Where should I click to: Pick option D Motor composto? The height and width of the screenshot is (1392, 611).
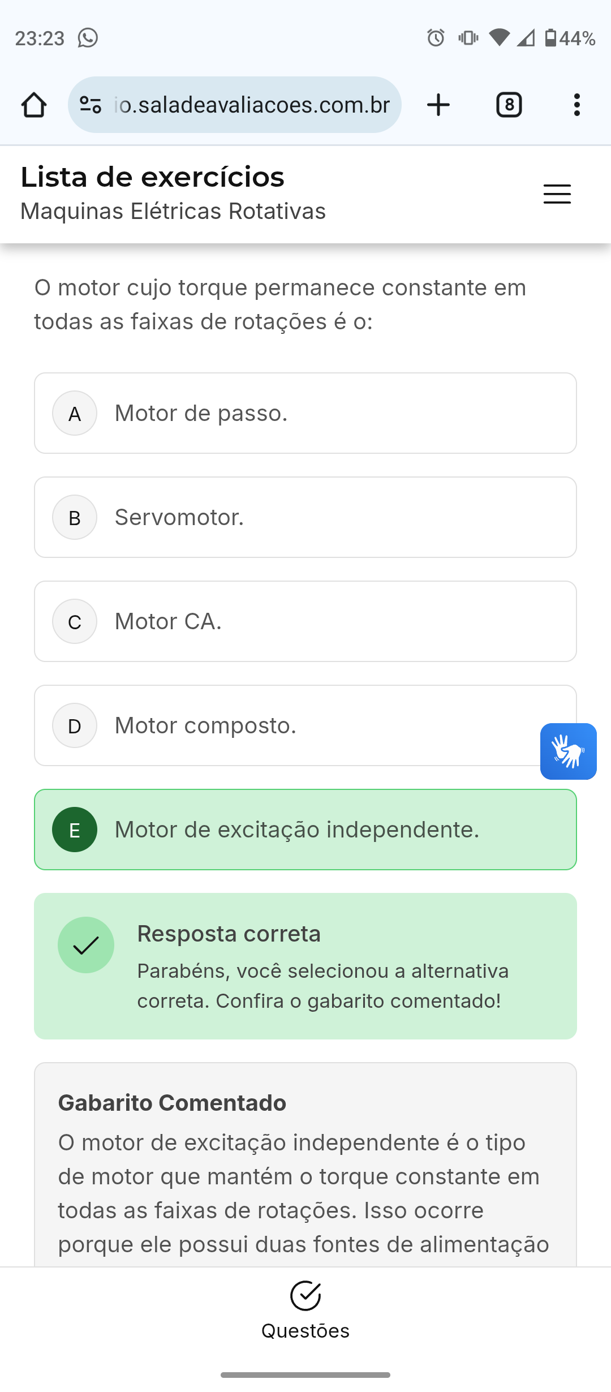(x=283, y=725)
